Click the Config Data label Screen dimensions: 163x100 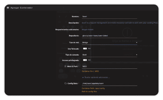(73, 83)
